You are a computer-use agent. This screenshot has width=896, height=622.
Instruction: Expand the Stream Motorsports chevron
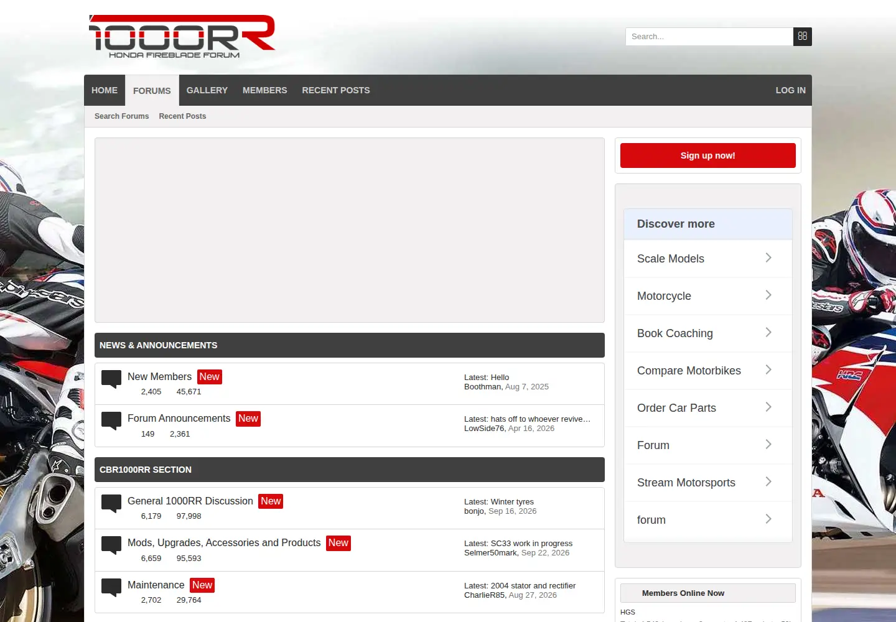click(768, 481)
